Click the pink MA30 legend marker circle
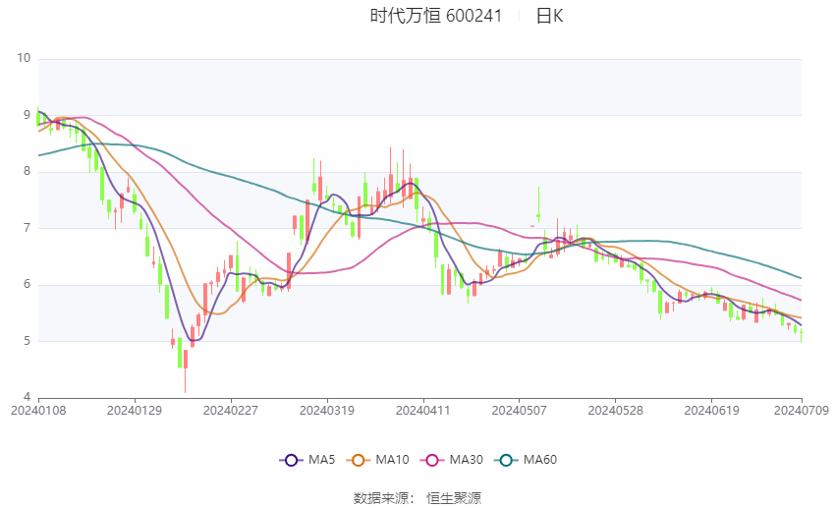Image resolution: width=835 pixels, height=508 pixels. coord(431,460)
